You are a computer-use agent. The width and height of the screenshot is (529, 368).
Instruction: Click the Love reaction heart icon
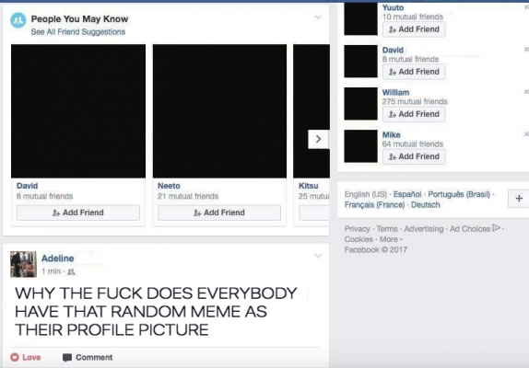pos(15,357)
